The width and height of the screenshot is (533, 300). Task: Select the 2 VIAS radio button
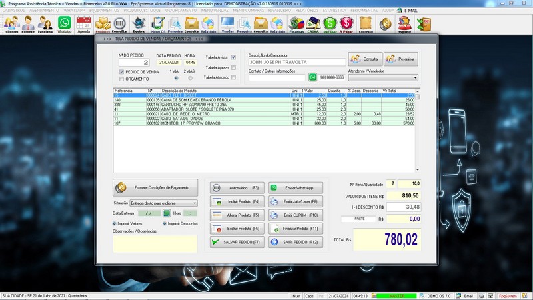(x=190, y=78)
